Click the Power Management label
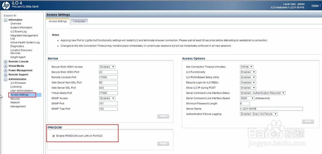 pos(20,70)
